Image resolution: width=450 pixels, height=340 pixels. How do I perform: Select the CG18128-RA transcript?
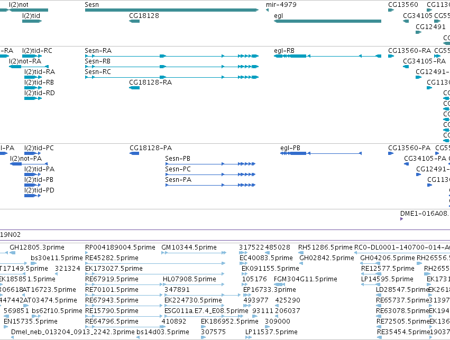point(134,88)
